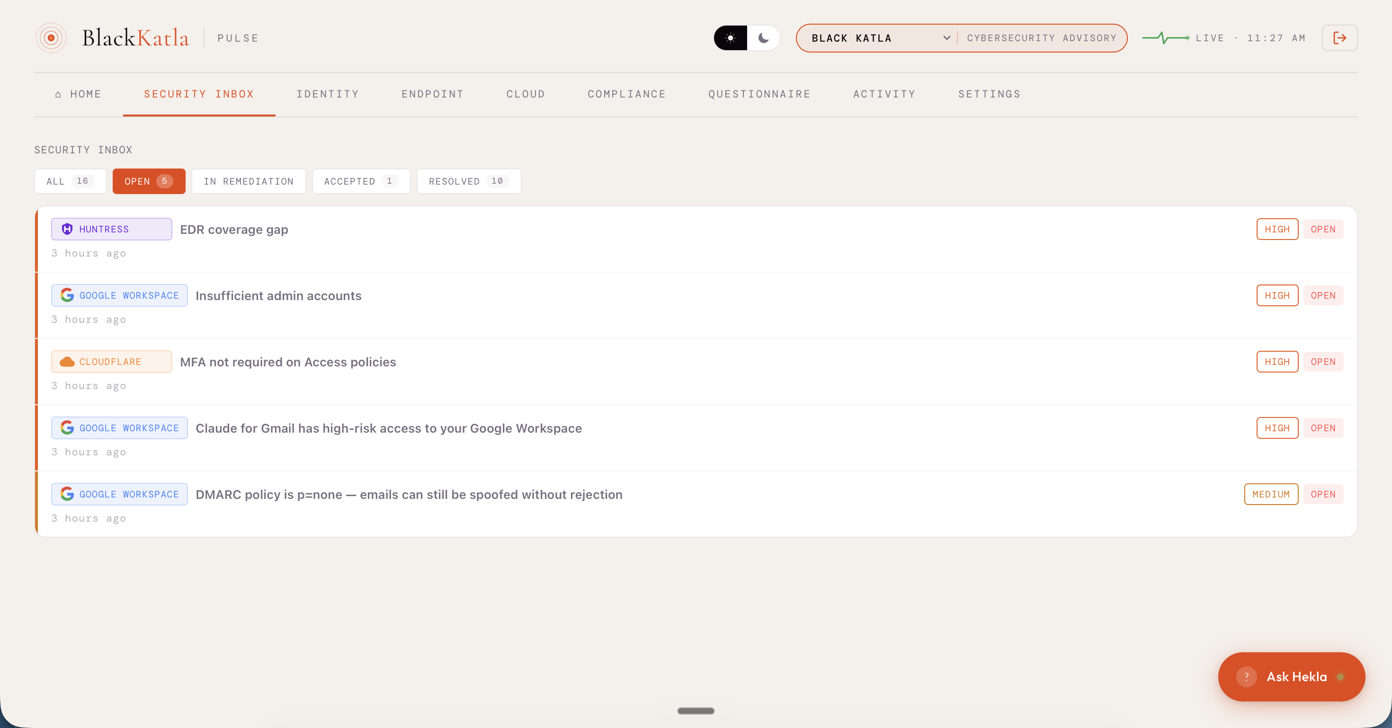
Task: Select the Security Inbox tab
Action: click(x=199, y=94)
